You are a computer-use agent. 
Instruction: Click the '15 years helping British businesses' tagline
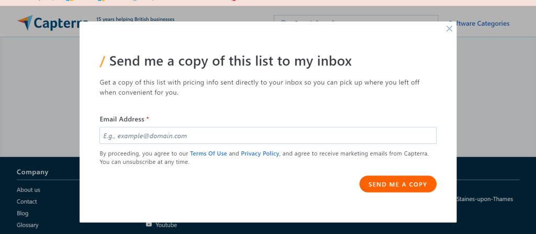(x=135, y=19)
